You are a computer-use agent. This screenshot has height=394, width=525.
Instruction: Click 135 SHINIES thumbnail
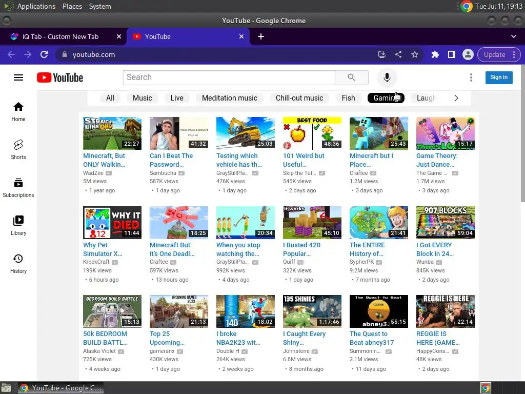[x=312, y=311]
